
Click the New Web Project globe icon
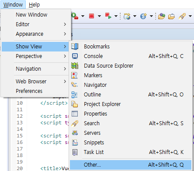click(x=127, y=16)
